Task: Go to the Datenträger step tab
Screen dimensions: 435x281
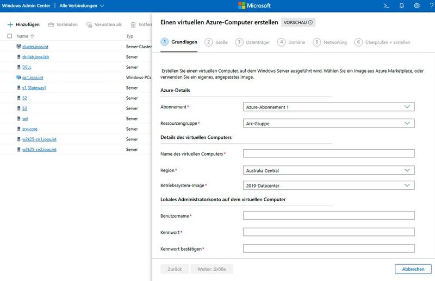Action: point(252,42)
